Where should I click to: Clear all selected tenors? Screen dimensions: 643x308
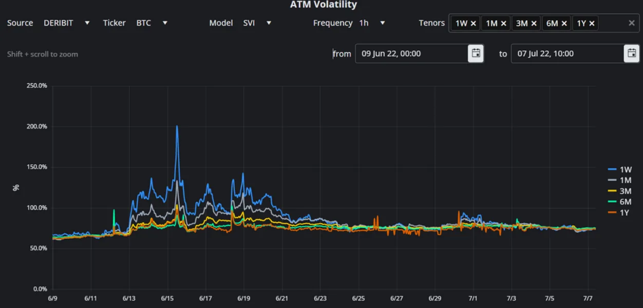[x=632, y=23]
